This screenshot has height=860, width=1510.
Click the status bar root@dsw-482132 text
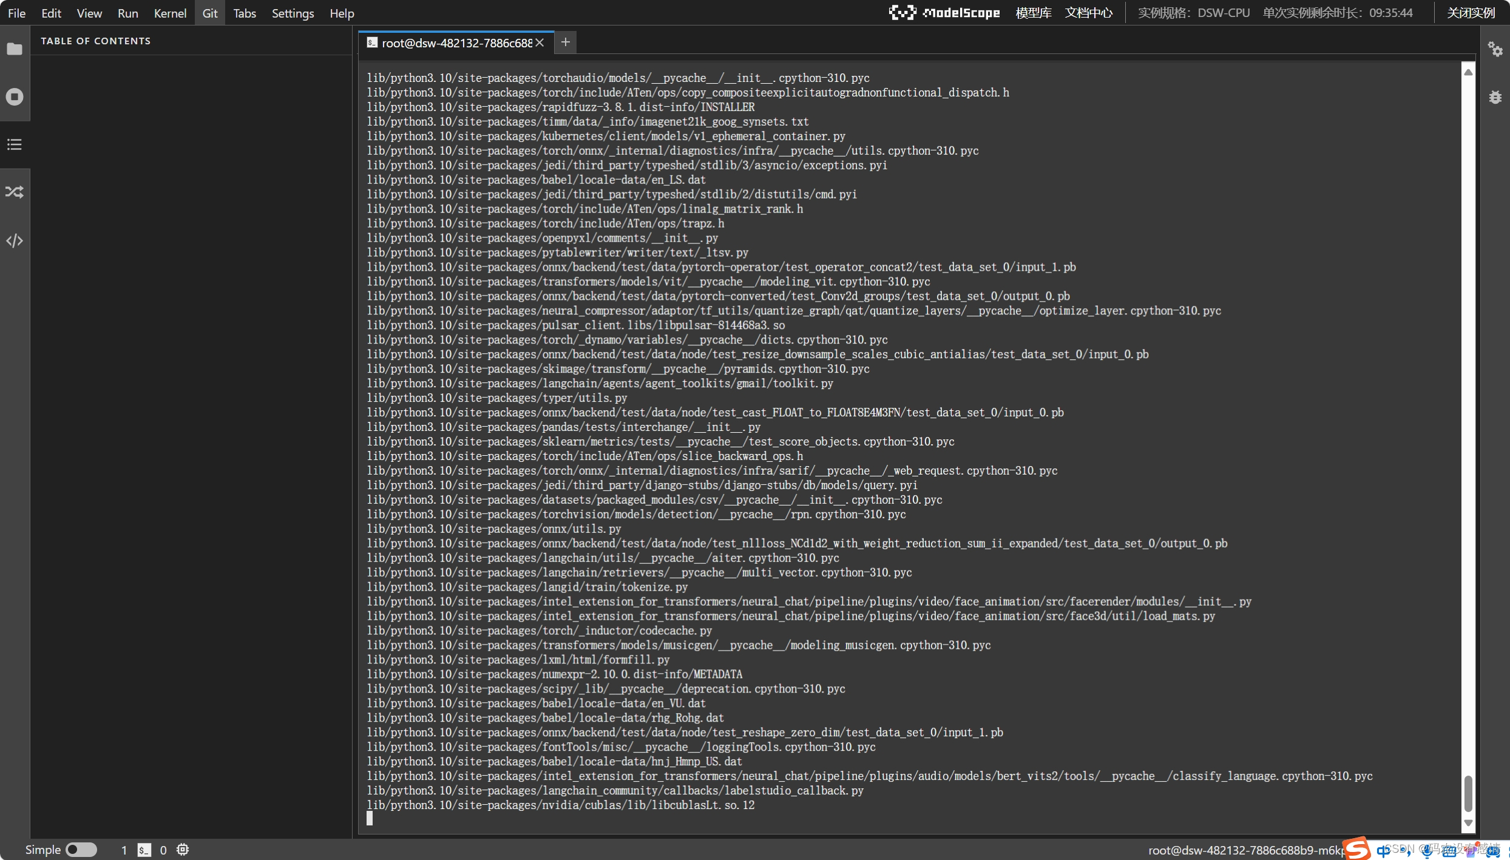click(x=1245, y=850)
